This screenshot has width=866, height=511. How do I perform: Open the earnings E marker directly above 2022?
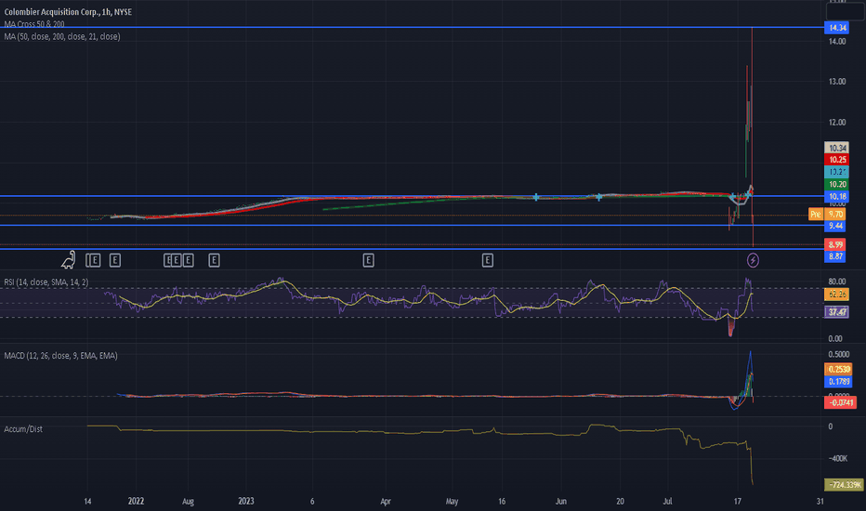[115, 260]
